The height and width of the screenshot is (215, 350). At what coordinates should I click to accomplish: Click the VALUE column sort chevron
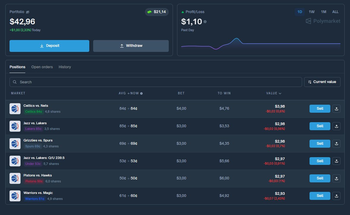280,93
